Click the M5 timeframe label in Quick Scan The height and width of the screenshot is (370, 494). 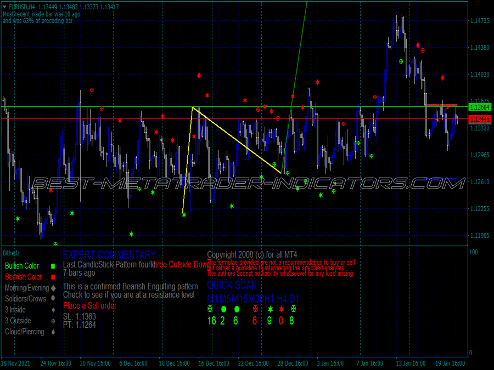225,299
